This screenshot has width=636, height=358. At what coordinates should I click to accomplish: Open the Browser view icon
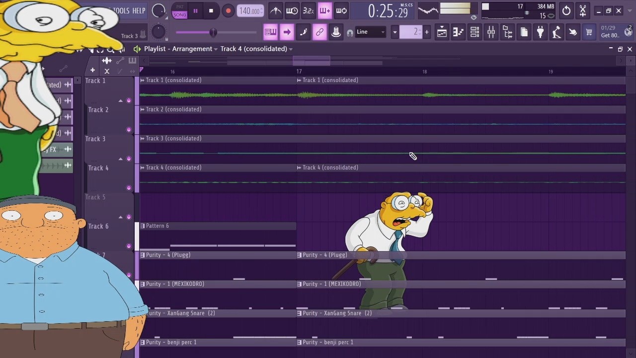pyautogui.click(x=507, y=32)
